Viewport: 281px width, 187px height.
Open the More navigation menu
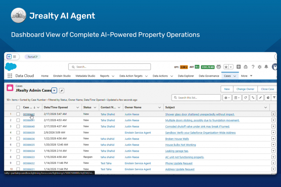[247, 76]
